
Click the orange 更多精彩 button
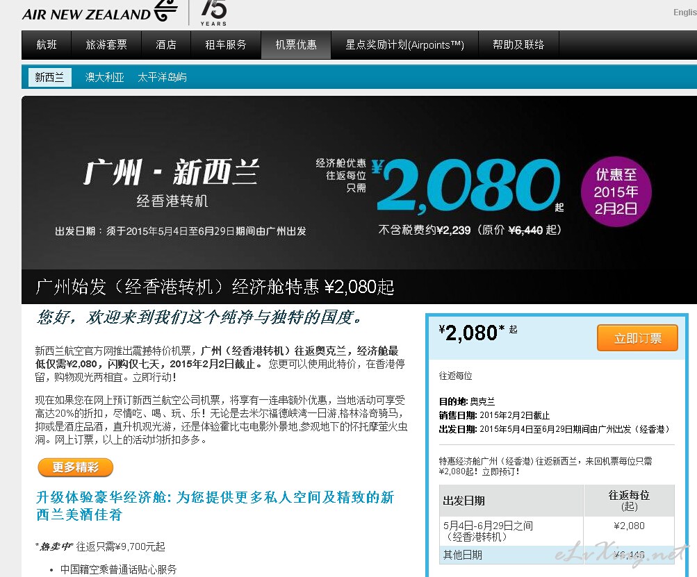click(76, 467)
